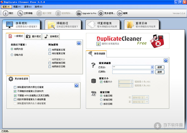Click the duplicate folders icon
The image size is (187, 133).
130,25
